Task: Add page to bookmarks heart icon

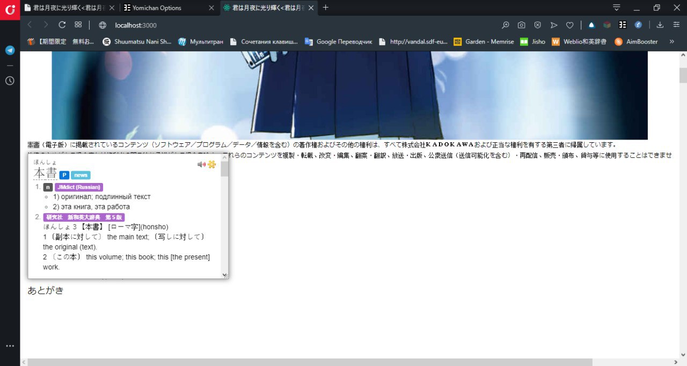Action: click(x=570, y=25)
